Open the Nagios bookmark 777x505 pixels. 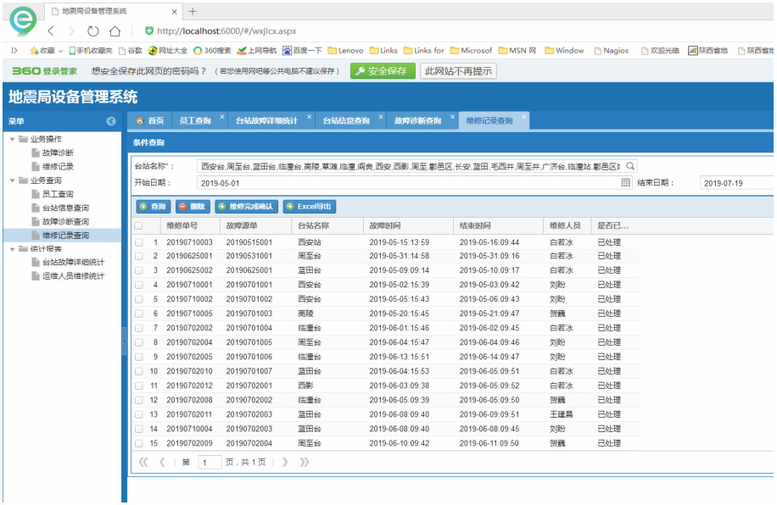tap(611, 51)
